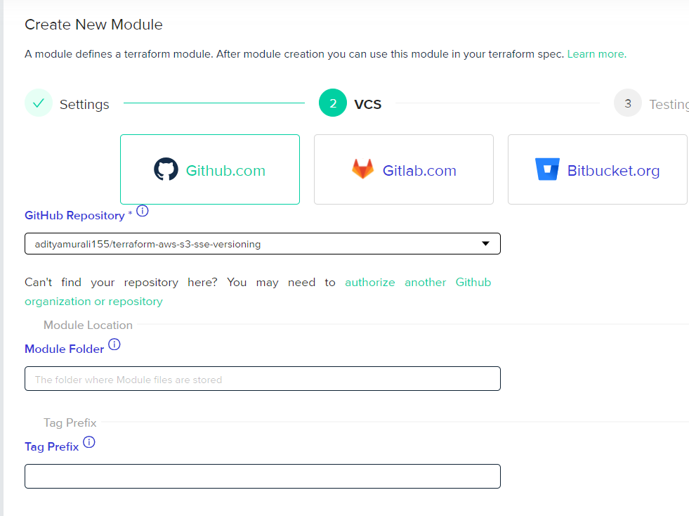Focus the Tag Prefix input field
Image resolution: width=689 pixels, height=516 pixels.
(263, 477)
